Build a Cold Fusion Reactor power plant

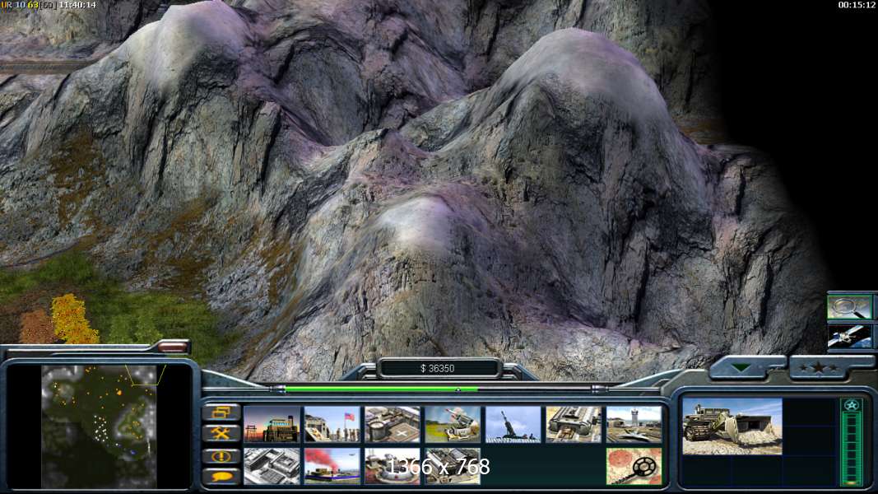pyautogui.click(x=272, y=425)
